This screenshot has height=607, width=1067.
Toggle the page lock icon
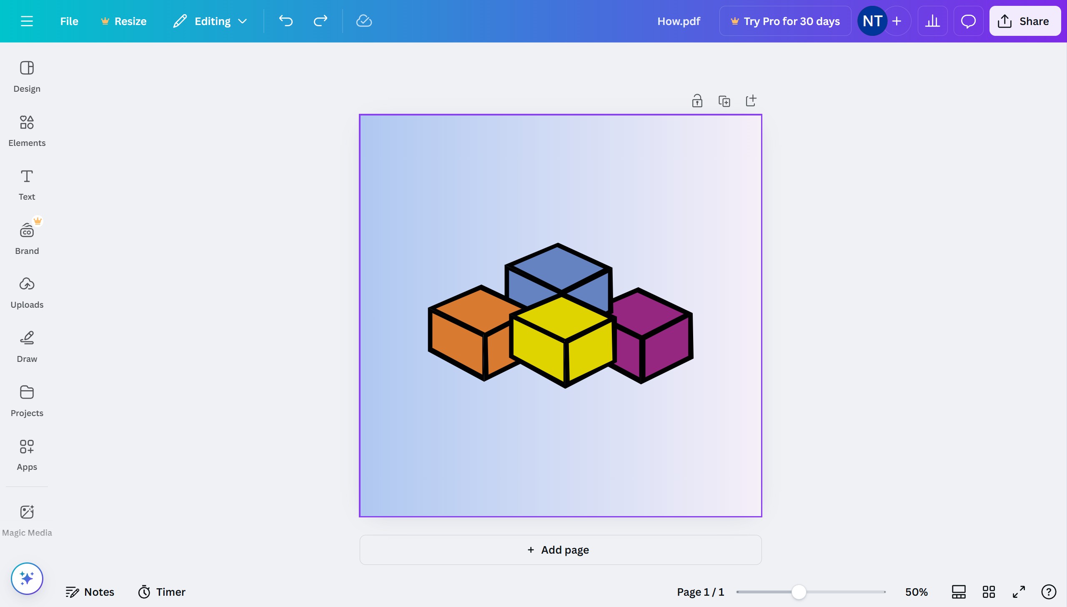click(x=697, y=101)
